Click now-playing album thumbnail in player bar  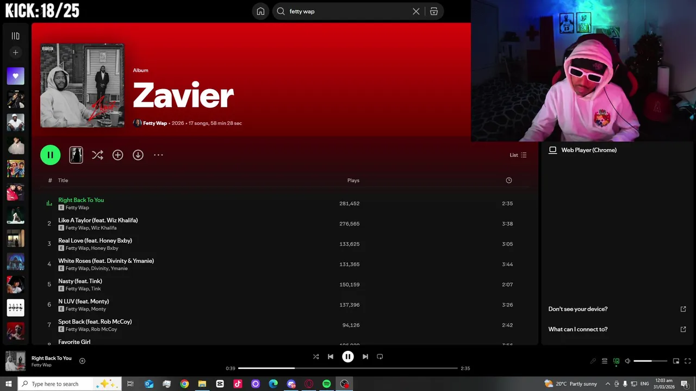pos(15,361)
